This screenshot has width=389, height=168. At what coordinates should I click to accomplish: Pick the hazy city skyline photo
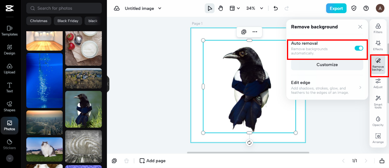pos(44,122)
